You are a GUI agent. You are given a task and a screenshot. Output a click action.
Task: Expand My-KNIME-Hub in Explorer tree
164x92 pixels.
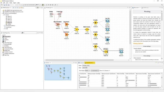click(2, 10)
